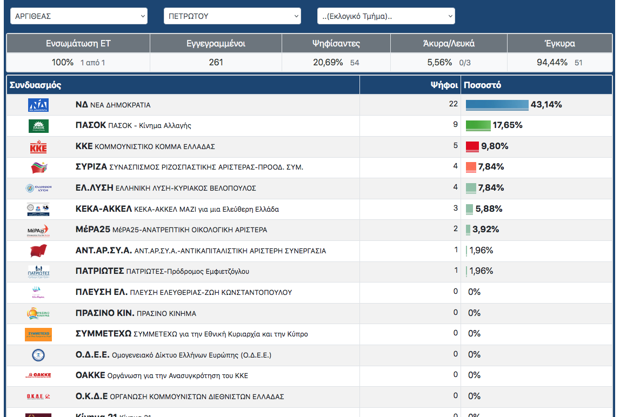Click the ΠΑΤΡΙΩΤΕΣ party logo

38,272
